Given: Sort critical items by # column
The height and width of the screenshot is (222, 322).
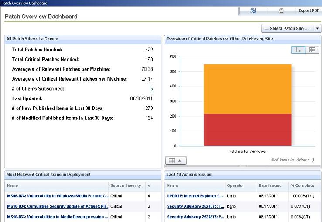Looking at the screenshot, I should (x=153, y=185).
